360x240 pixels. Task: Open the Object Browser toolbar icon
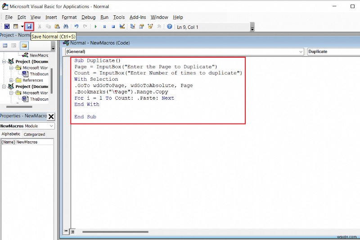tap(150, 27)
